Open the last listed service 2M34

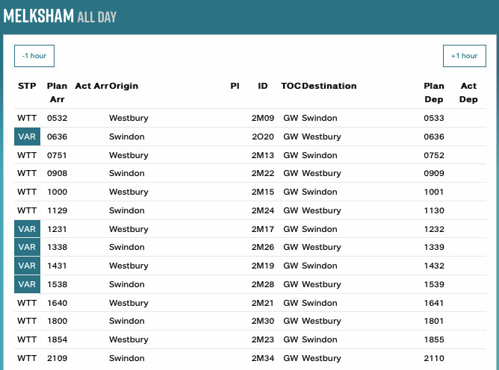click(263, 358)
